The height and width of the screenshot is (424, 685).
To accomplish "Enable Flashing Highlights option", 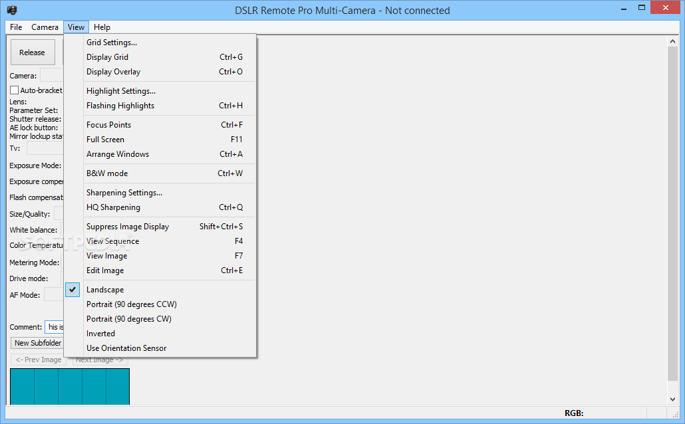I will [160, 106].
